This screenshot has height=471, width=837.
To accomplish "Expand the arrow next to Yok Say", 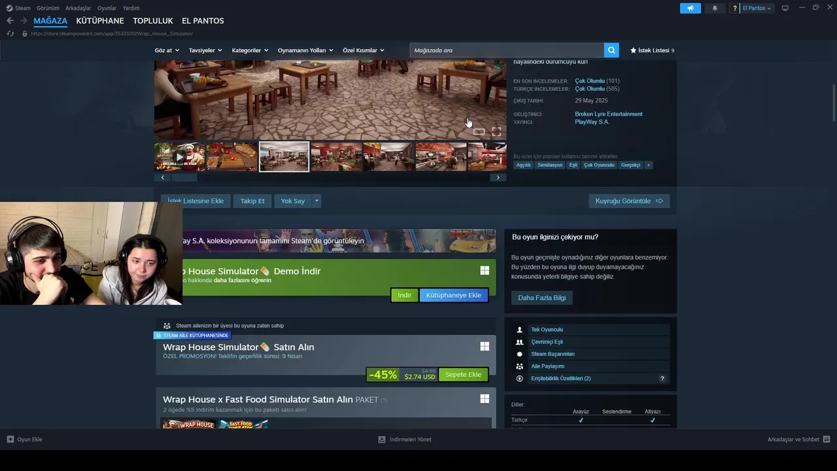I will [x=316, y=201].
